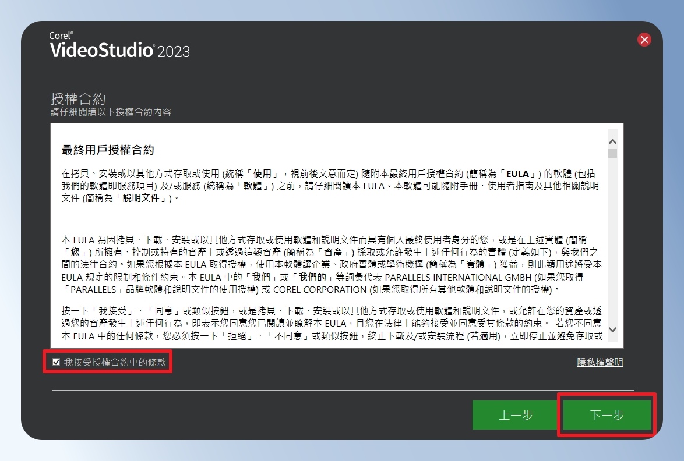Click the EULA scrollbar down arrow

pyautogui.click(x=612, y=329)
